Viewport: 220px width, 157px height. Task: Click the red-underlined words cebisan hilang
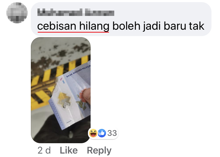point(73,26)
